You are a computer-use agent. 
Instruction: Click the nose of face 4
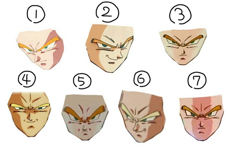point(29,117)
